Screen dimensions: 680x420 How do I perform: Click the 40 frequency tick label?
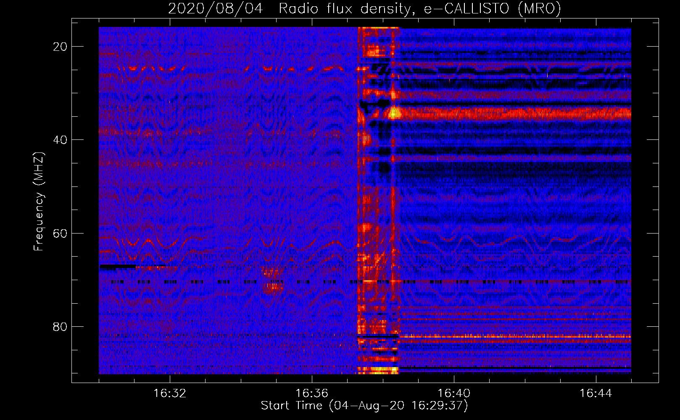click(60, 140)
